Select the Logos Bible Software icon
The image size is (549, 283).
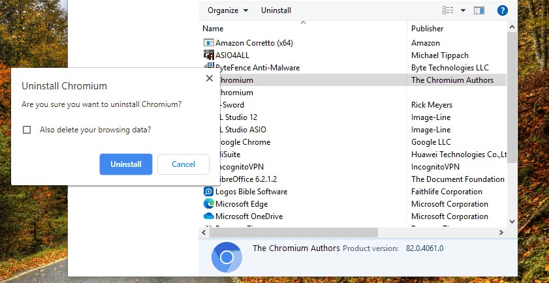pos(209,192)
